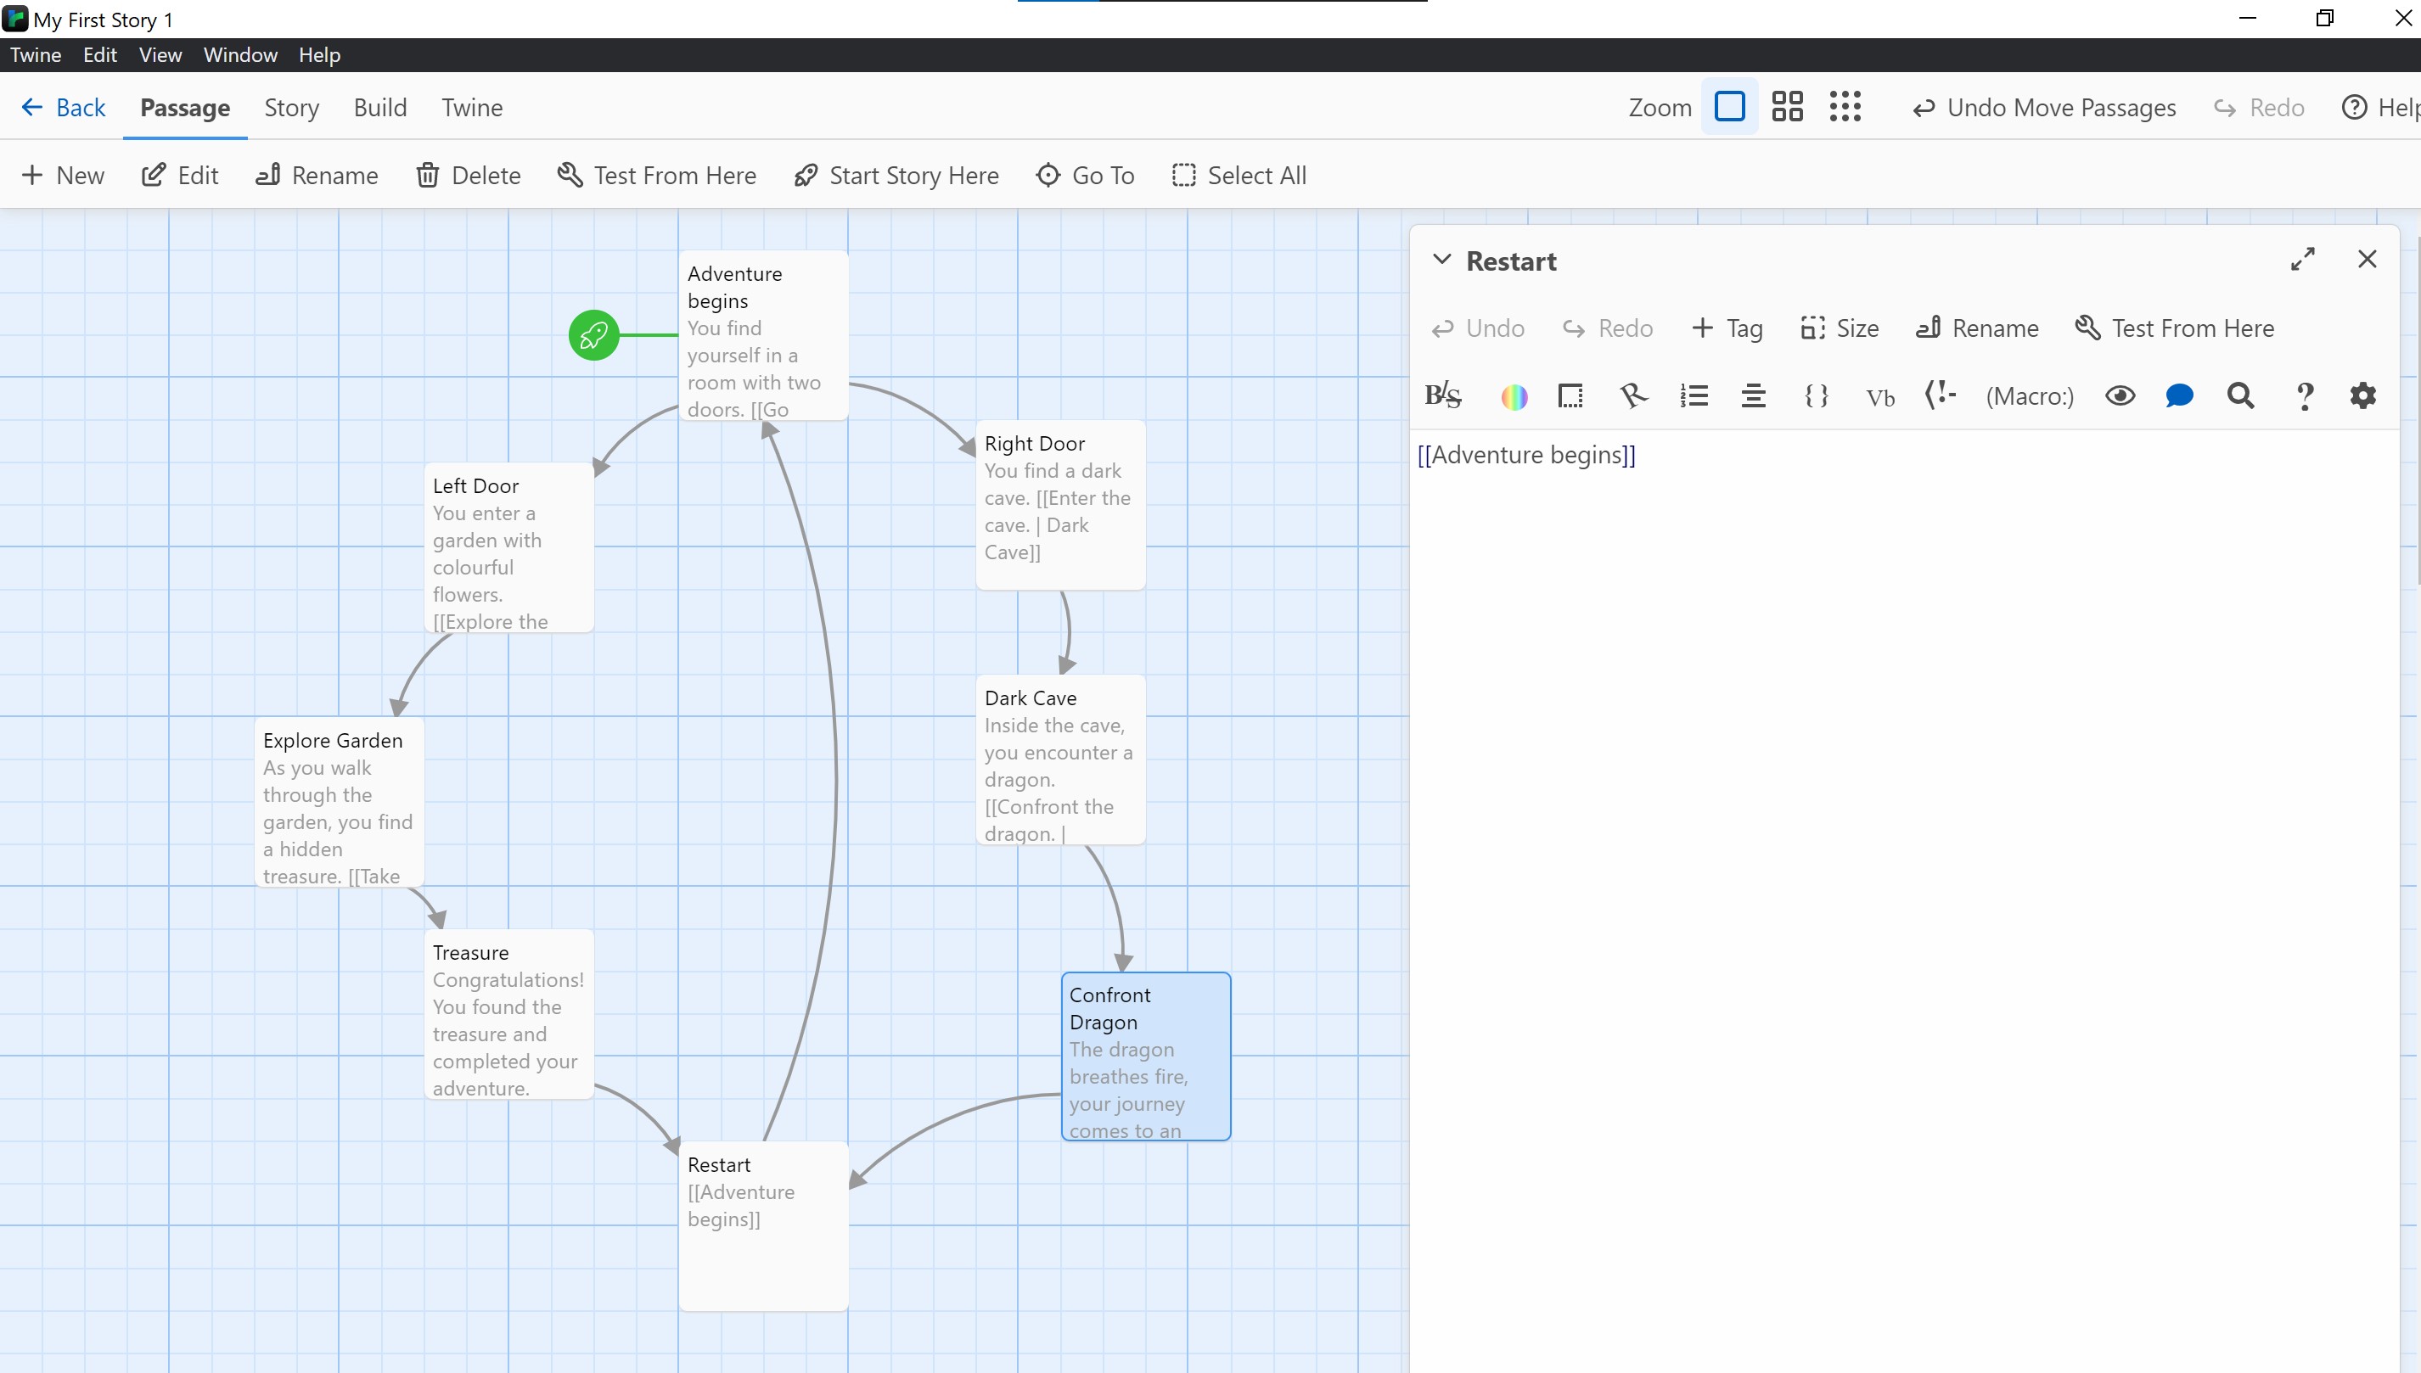Select the Left Door passage card
The image size is (2421, 1373).
coord(508,547)
